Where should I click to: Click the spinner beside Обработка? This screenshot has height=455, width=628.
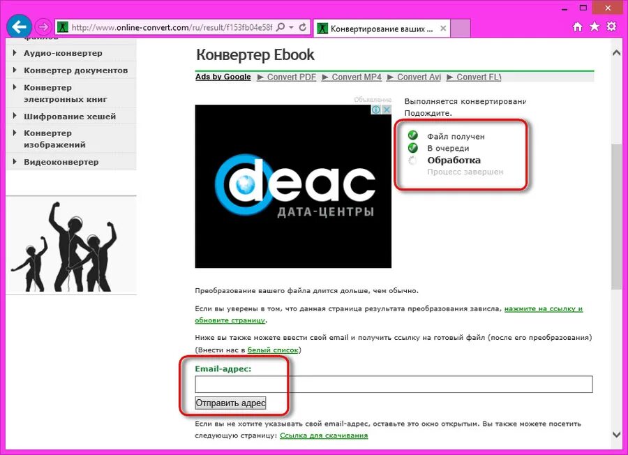click(x=412, y=161)
